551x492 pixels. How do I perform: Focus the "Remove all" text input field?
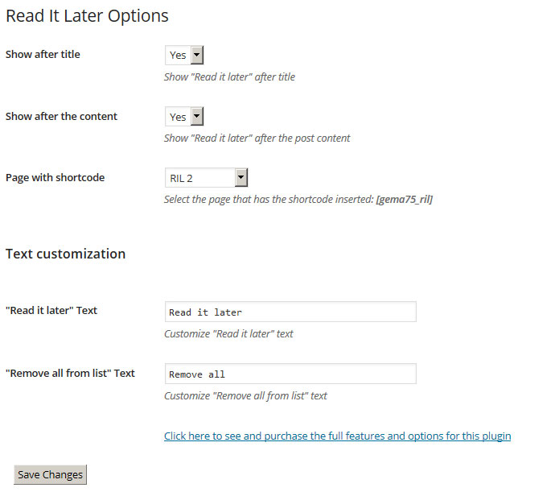290,374
